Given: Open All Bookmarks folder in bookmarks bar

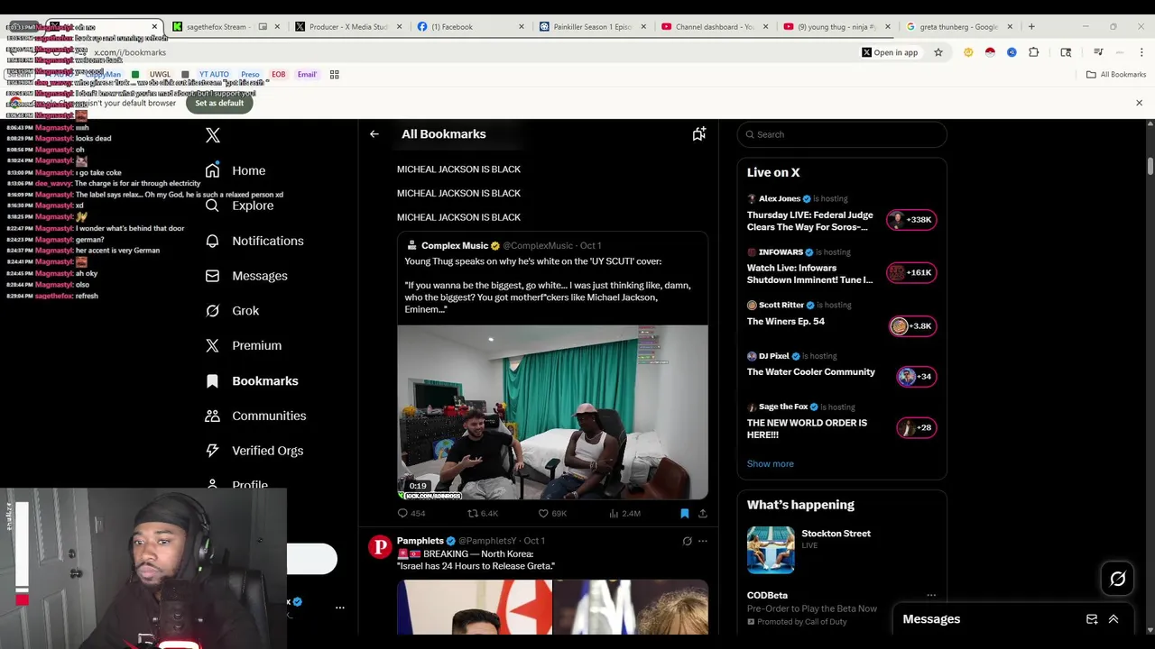Looking at the screenshot, I should click(x=1116, y=75).
